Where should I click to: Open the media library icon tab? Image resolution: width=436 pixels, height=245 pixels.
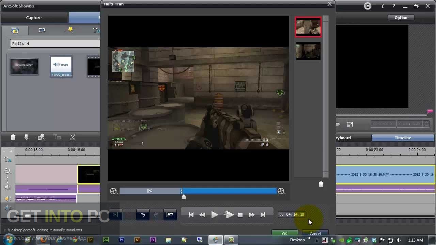point(15,30)
